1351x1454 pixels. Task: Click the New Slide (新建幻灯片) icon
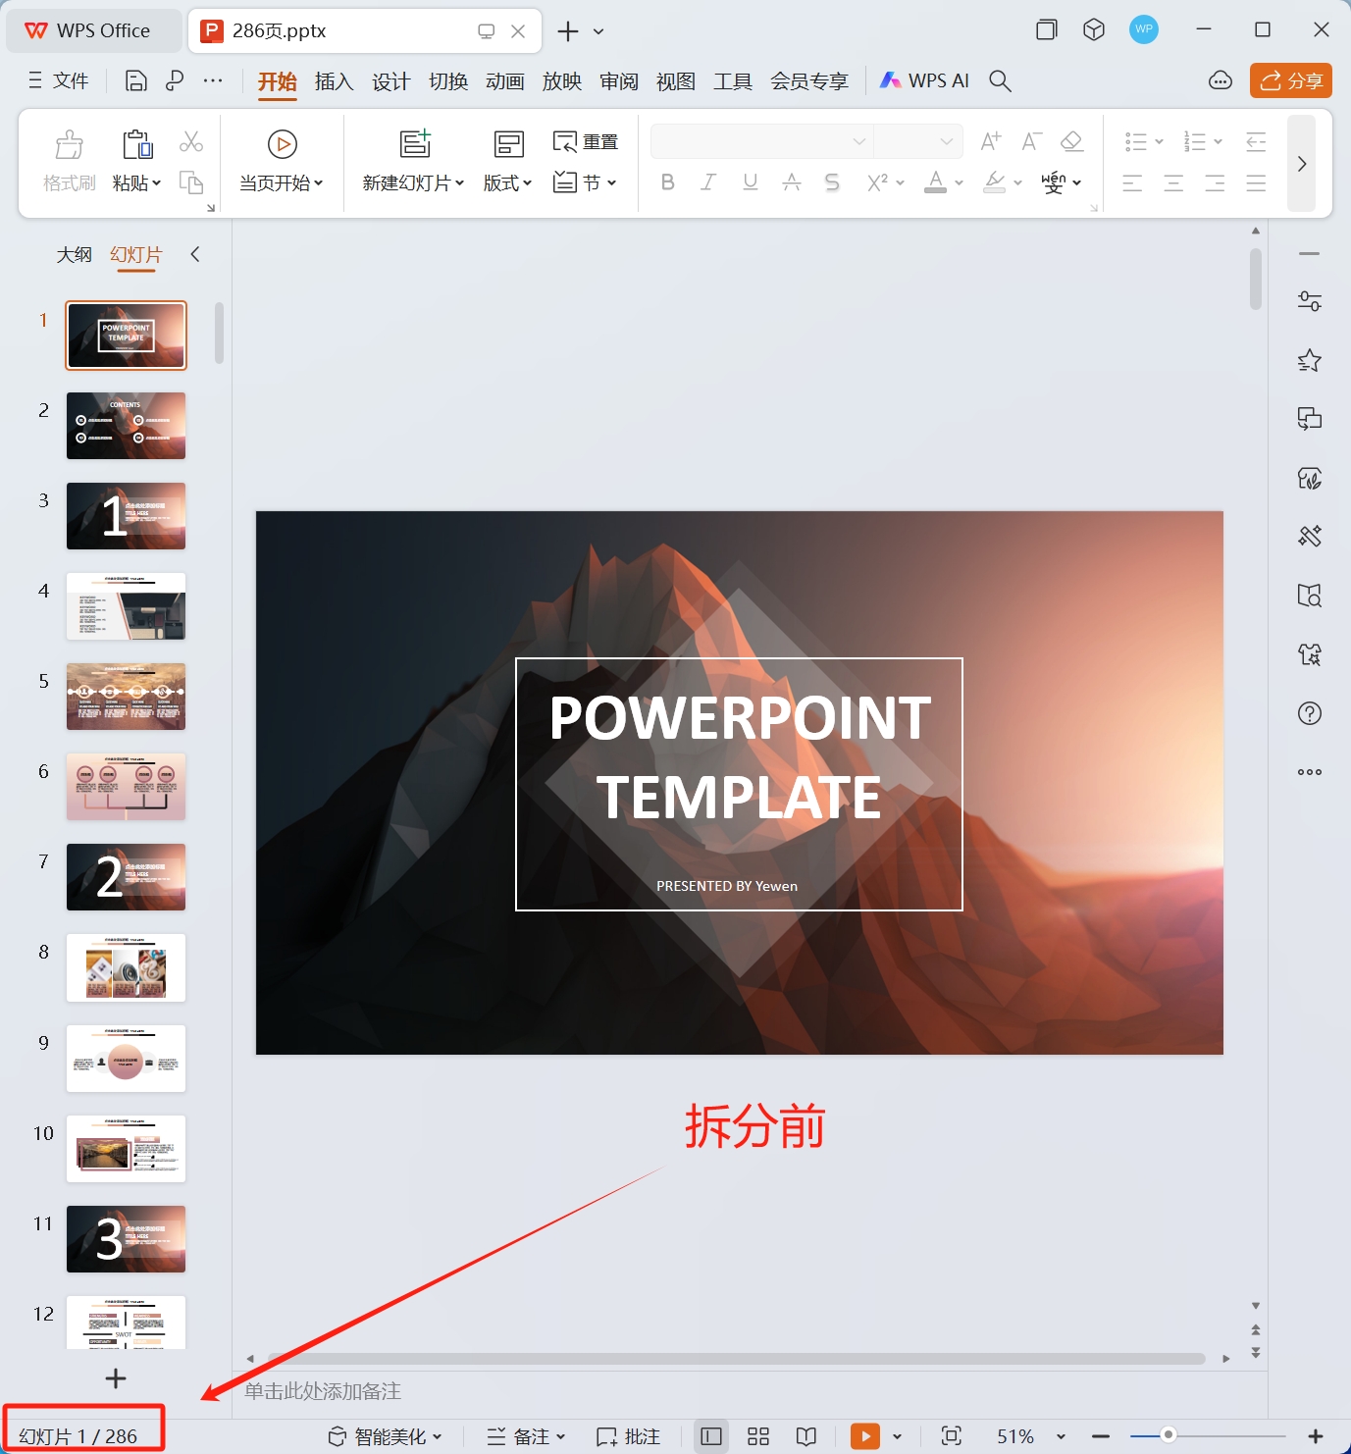(415, 144)
